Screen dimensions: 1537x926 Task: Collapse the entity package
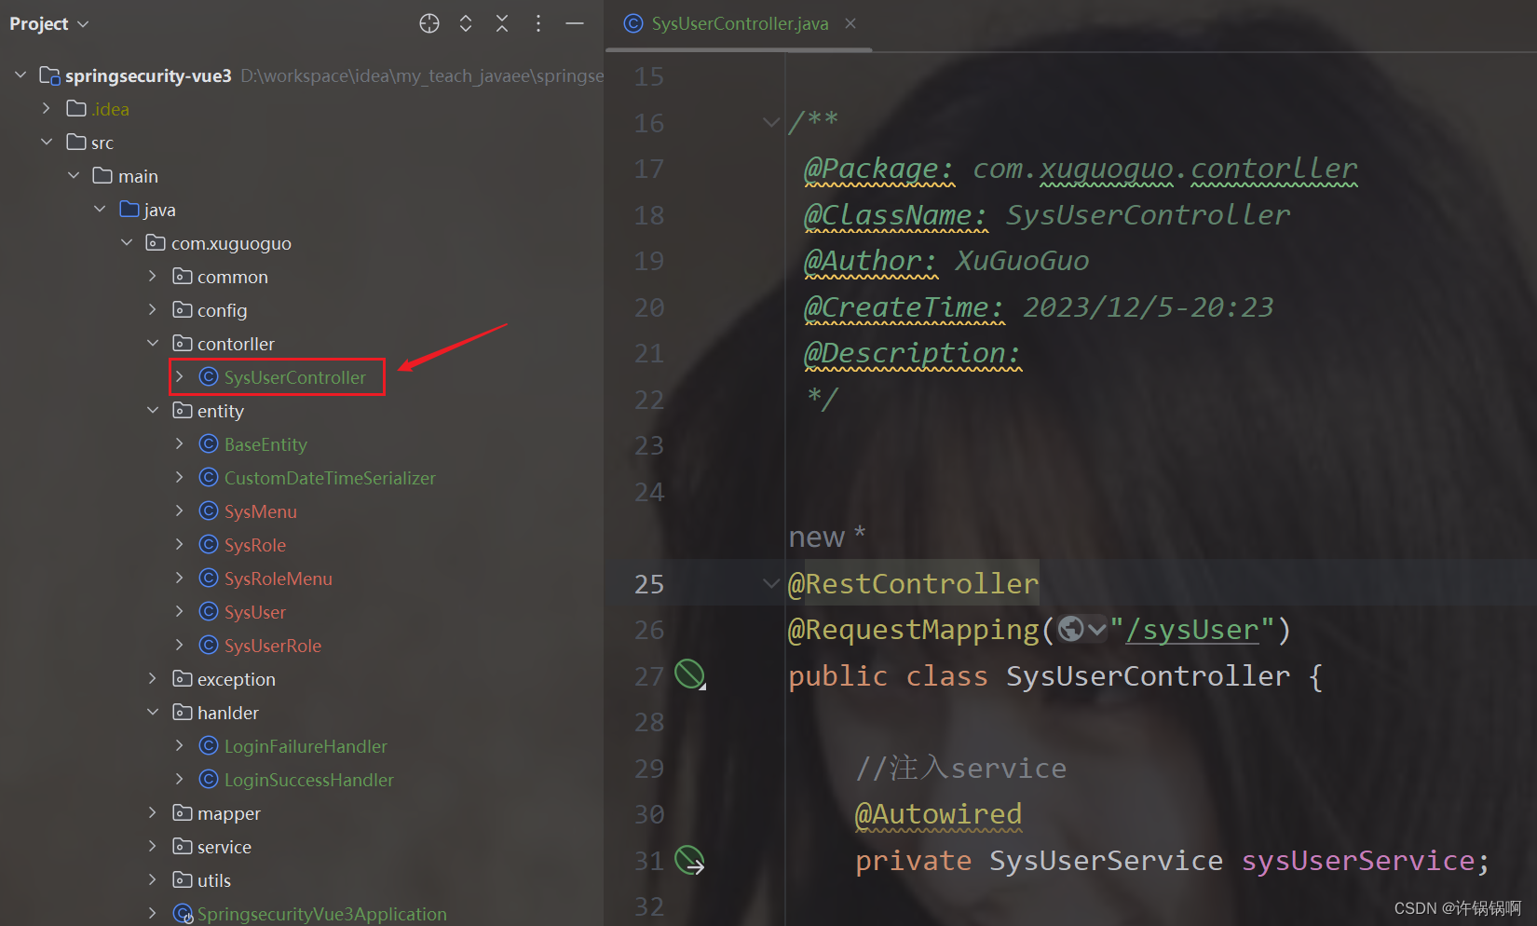coord(153,410)
